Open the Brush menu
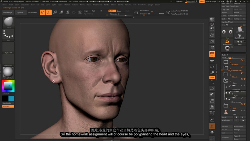Image resolution: width=250 pixels, height=141 pixels. (x=11, y=5)
